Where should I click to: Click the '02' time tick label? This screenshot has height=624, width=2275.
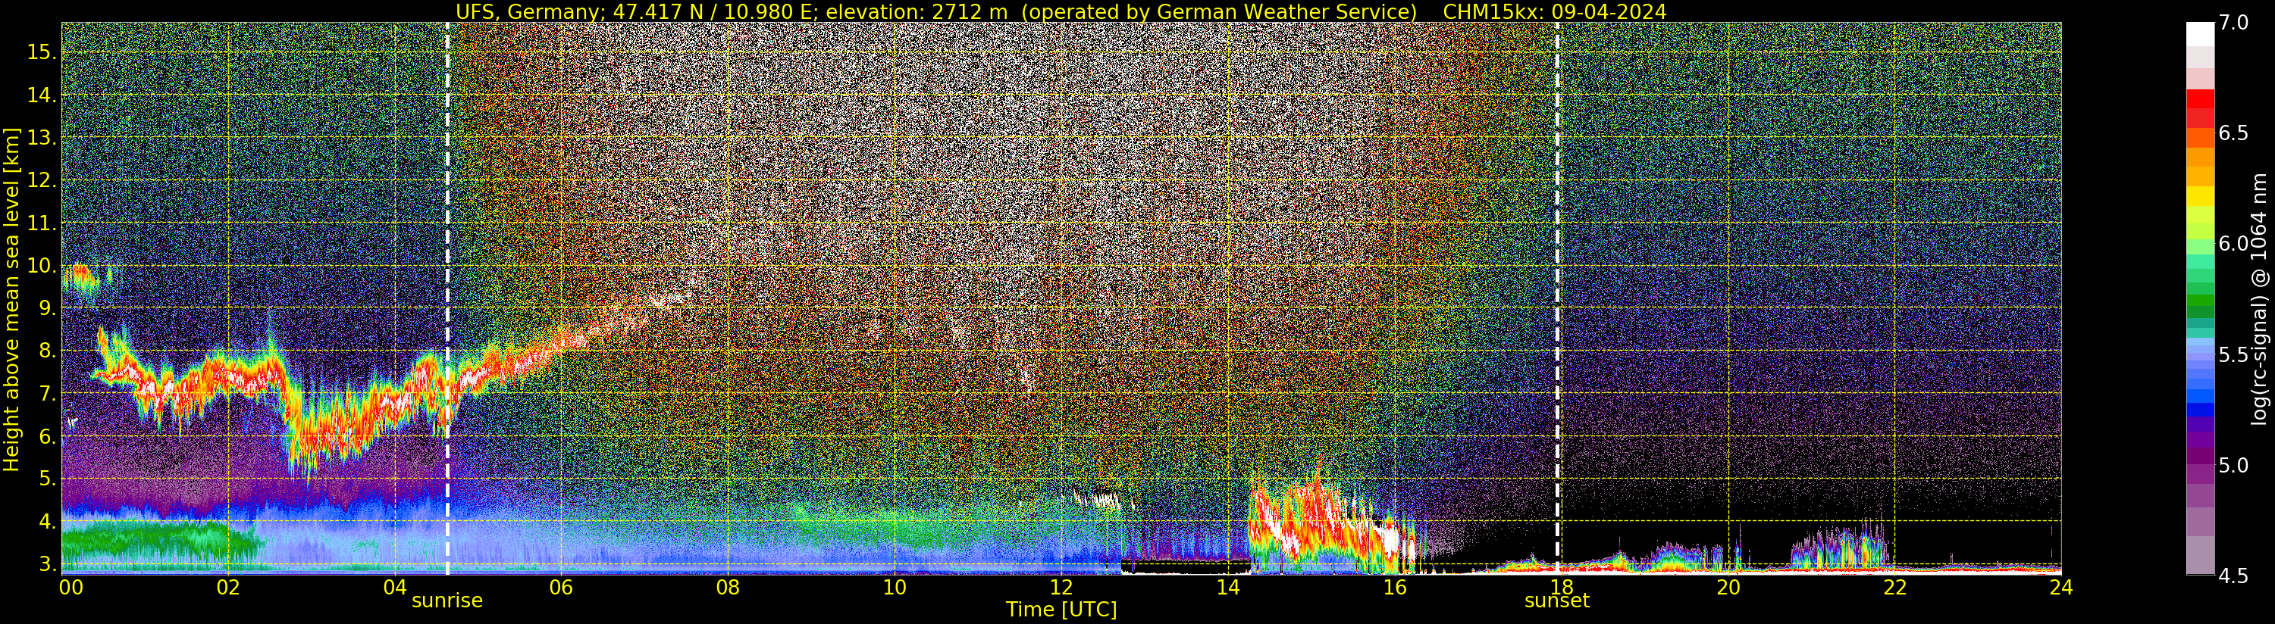coord(228,587)
